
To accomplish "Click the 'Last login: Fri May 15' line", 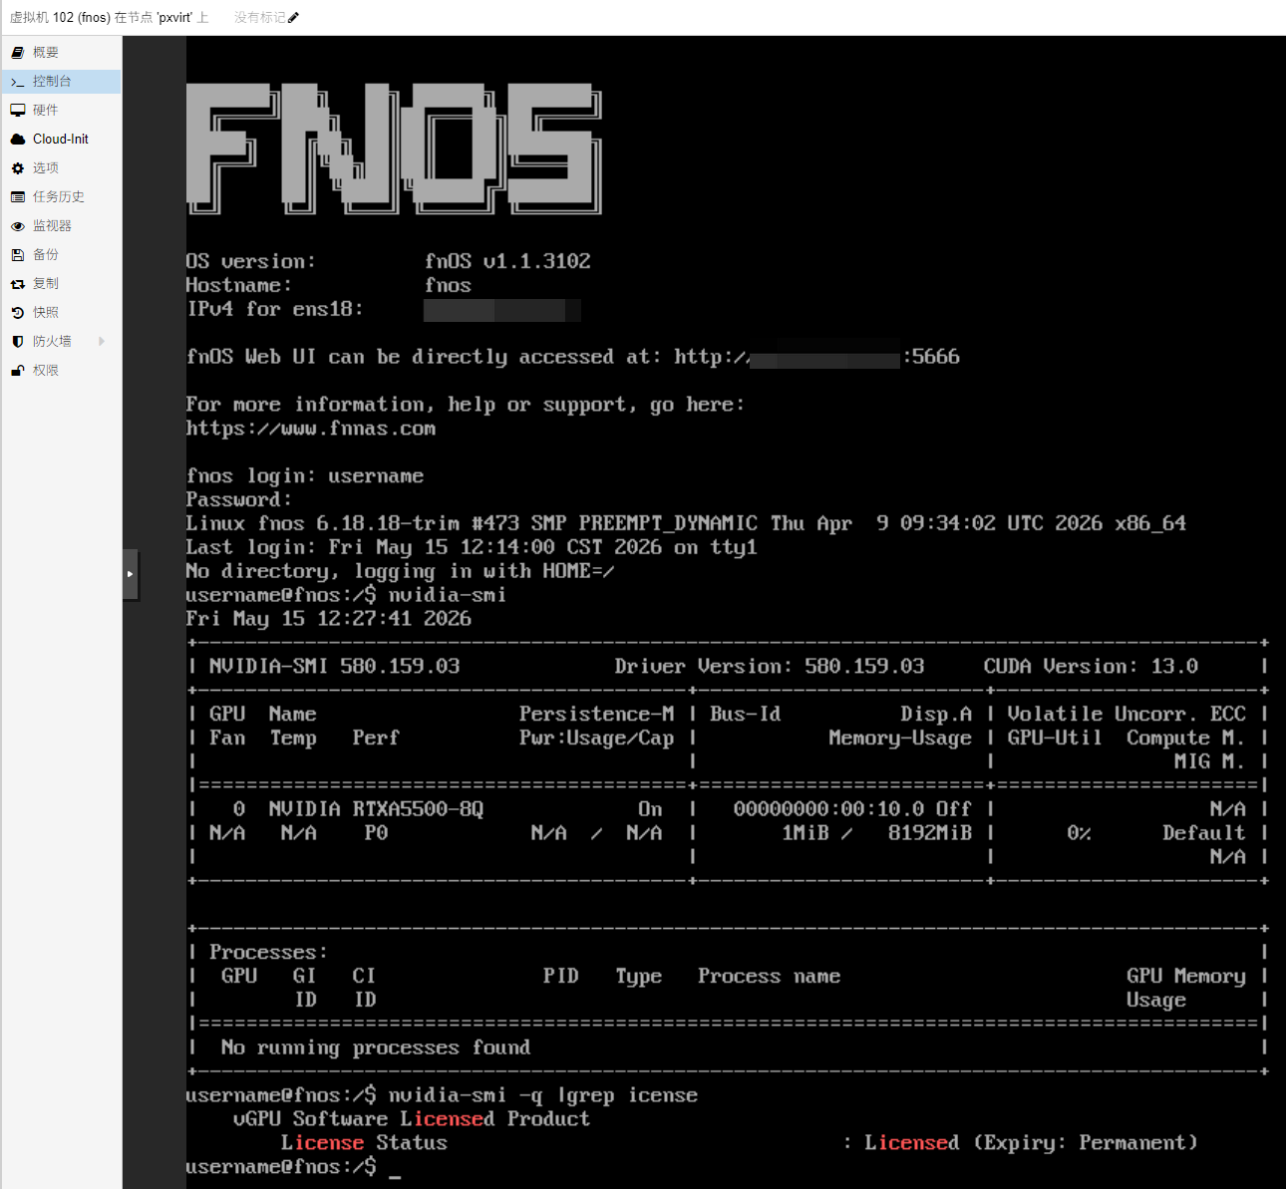I will [x=472, y=547].
